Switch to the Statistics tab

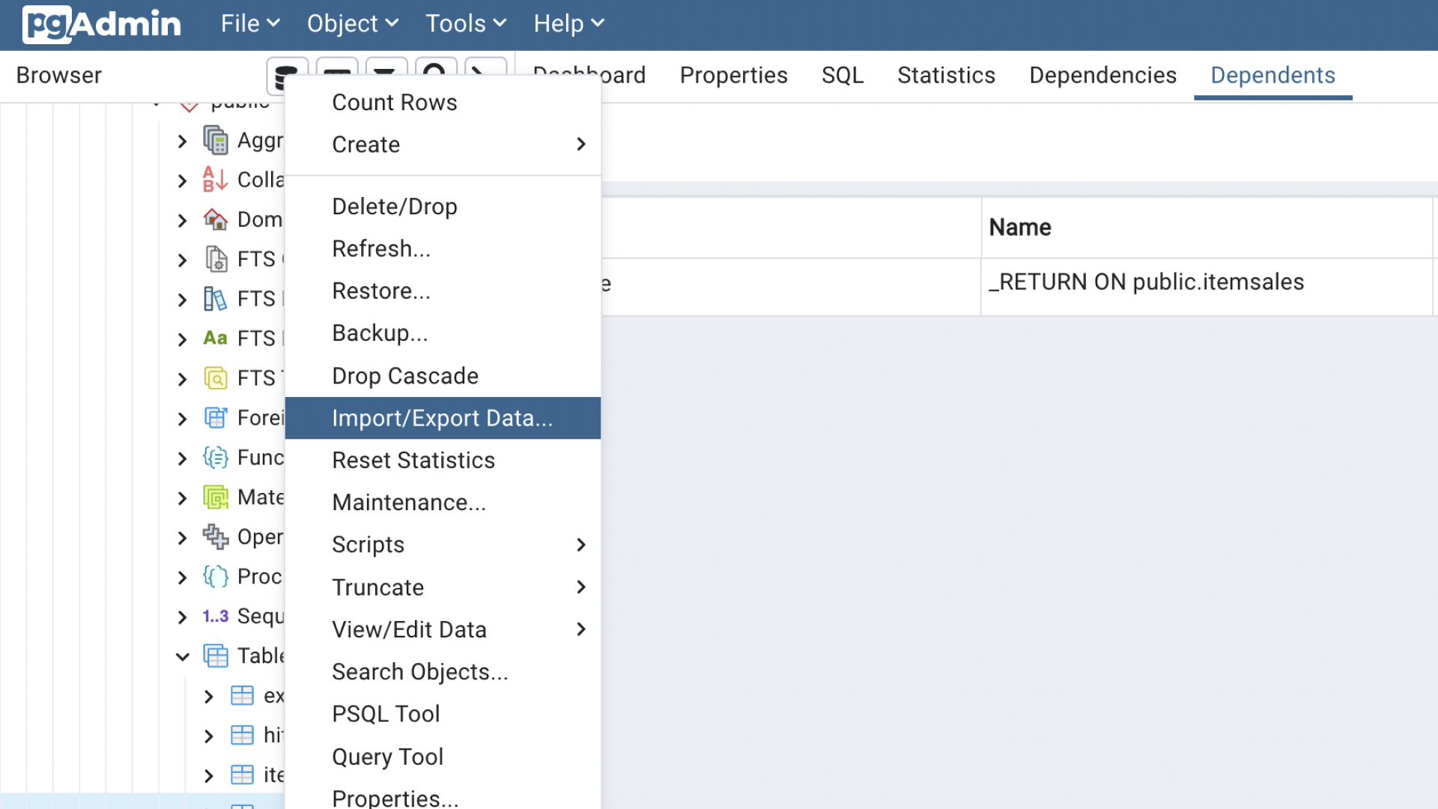[x=946, y=74]
